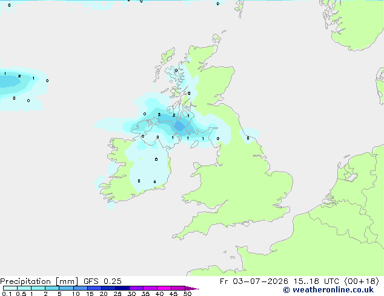Image resolution: width=384 pixels, height=296 pixels.
Task: Click the 45–50 mm legend swatch
Action: [x=178, y=288]
